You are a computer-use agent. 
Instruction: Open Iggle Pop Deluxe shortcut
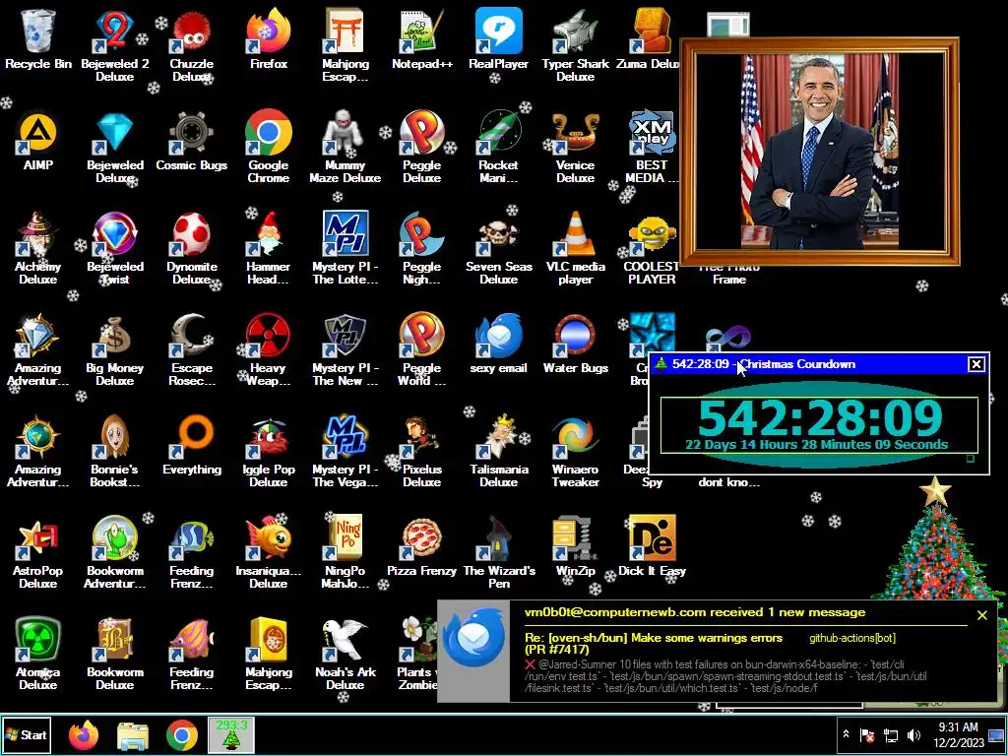coord(269,450)
